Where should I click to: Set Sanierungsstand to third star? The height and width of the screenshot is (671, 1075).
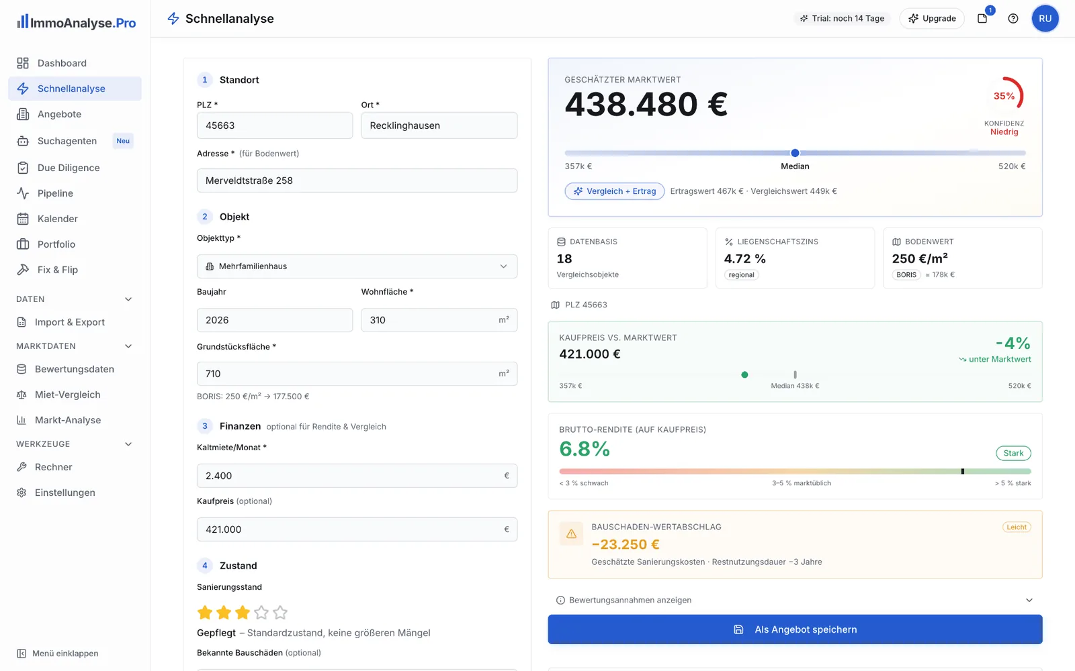coord(243,612)
